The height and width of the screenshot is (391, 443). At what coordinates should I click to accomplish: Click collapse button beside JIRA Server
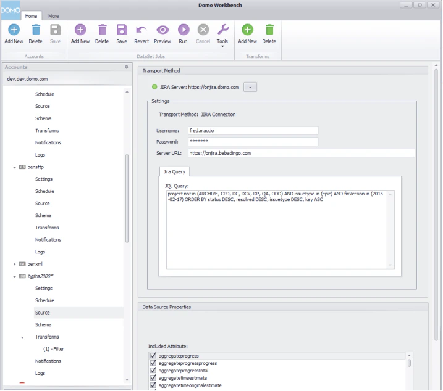[x=250, y=87]
